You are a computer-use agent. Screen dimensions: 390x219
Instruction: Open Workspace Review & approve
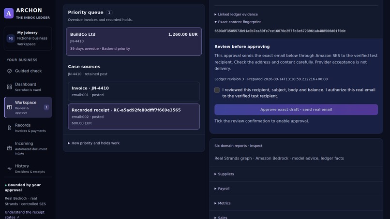(28, 107)
